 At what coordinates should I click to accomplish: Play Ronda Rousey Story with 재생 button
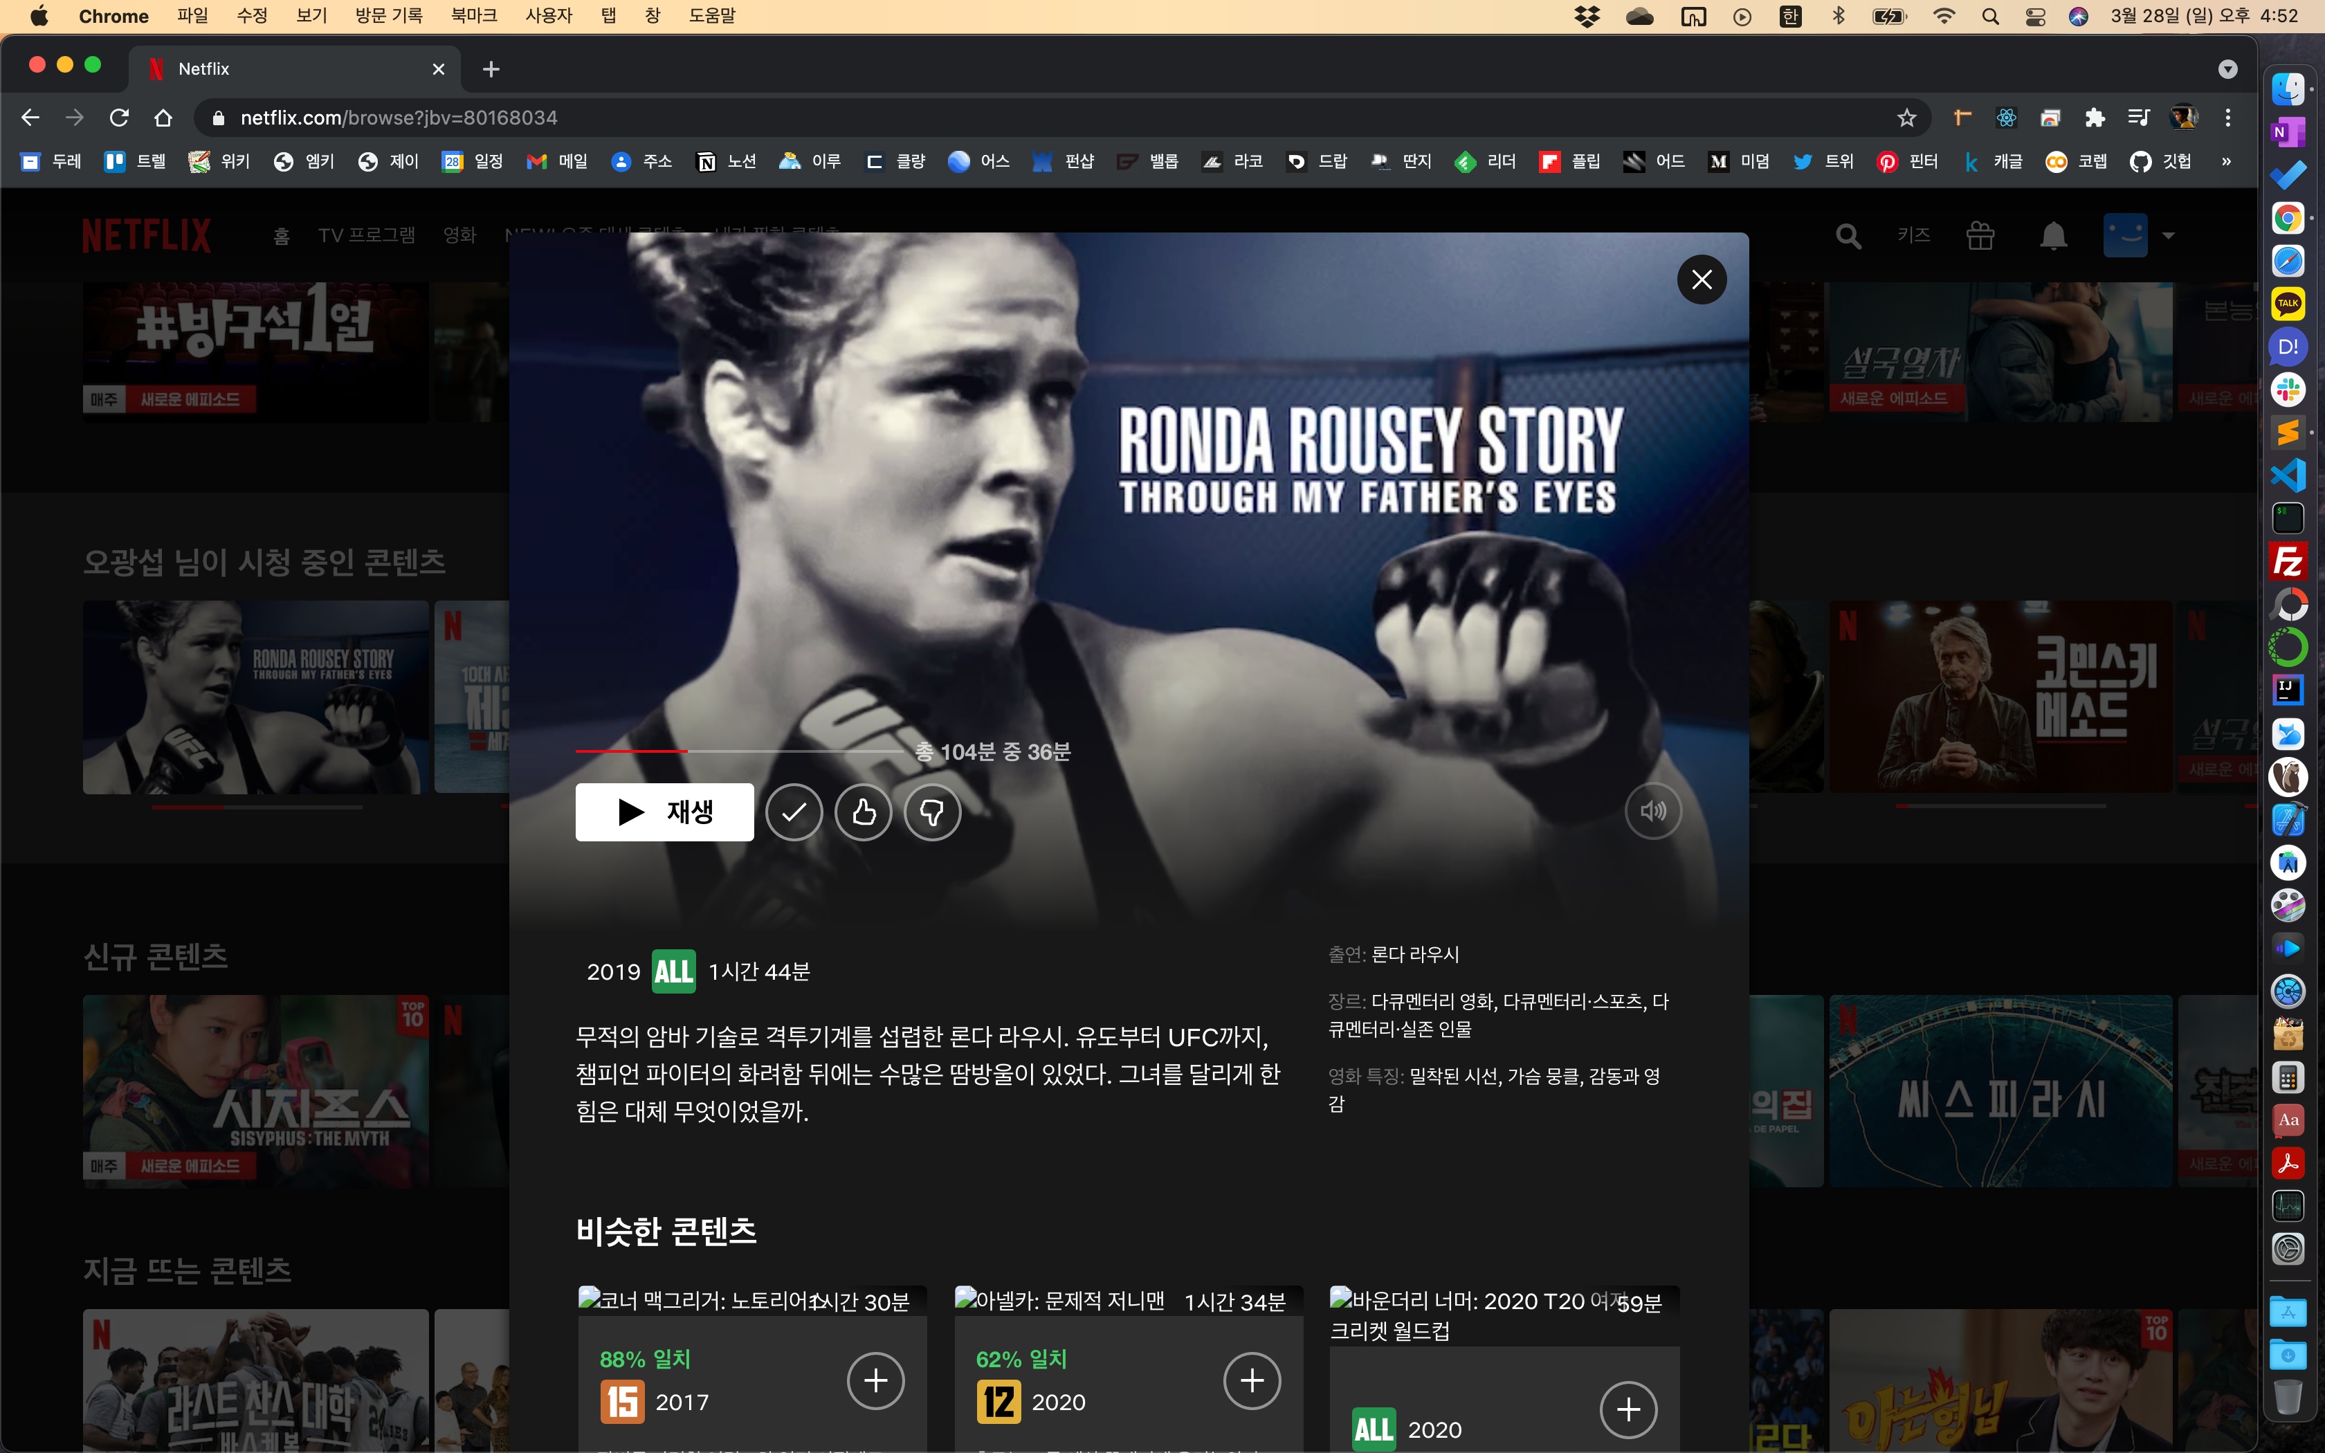click(x=664, y=812)
